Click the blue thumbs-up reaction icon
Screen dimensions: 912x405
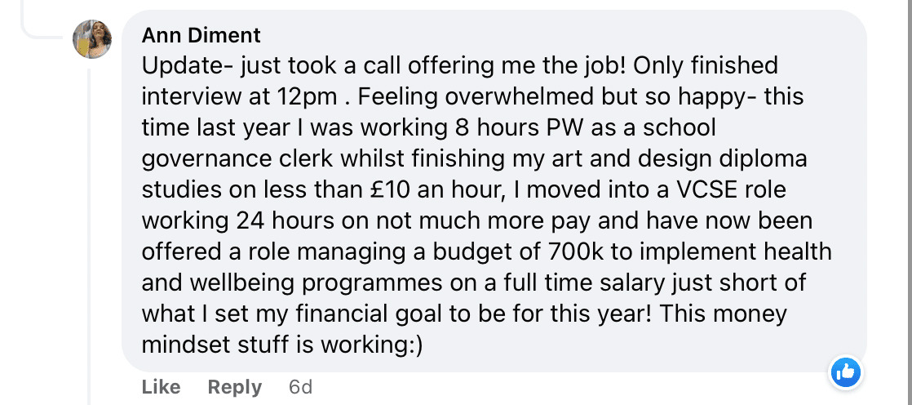pyautogui.click(x=846, y=373)
